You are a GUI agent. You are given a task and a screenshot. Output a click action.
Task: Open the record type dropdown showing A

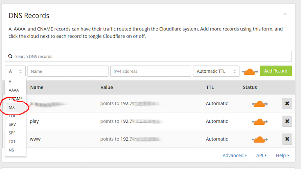pyautogui.click(x=15, y=71)
